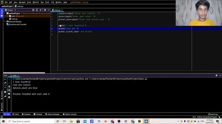Toggle the Project sidebar tab

[x=1, y=13]
